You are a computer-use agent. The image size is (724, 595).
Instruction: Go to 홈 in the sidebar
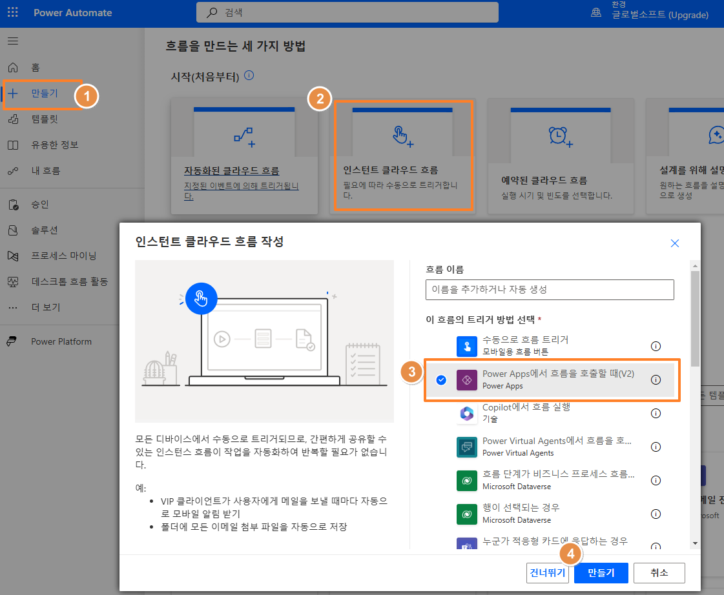35,67
